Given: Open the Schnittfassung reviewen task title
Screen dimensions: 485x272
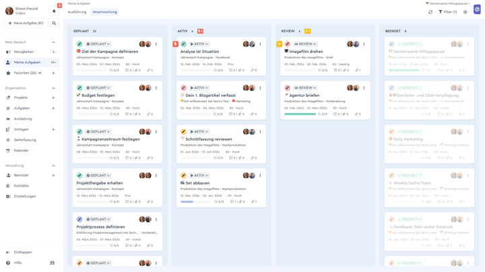Looking at the screenshot, I should 209,139.
